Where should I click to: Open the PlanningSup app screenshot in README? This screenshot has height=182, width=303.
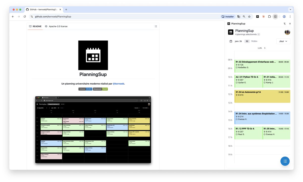pos(93,130)
